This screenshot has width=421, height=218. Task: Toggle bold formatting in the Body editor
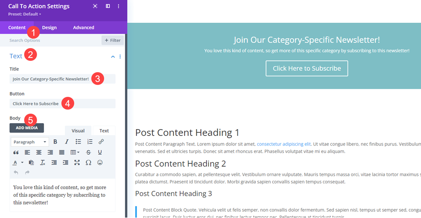click(55, 142)
